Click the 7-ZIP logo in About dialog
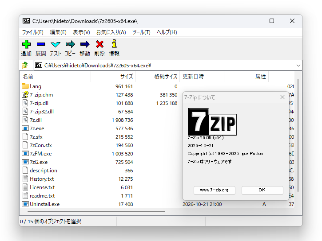The width and height of the screenshot is (322, 241). point(212,122)
